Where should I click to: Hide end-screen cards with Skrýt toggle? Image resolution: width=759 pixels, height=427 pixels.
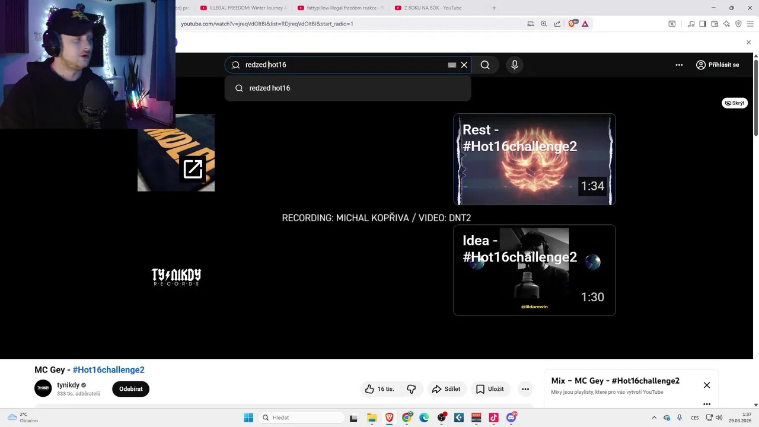click(x=735, y=103)
